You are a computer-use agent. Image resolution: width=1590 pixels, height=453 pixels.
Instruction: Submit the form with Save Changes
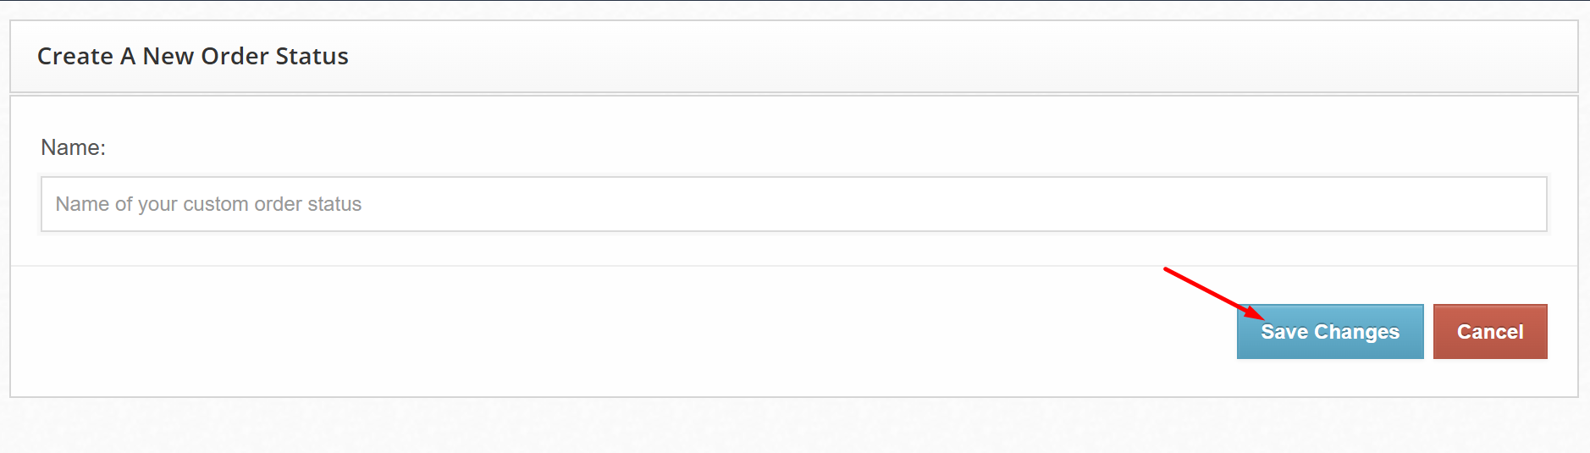point(1329,332)
